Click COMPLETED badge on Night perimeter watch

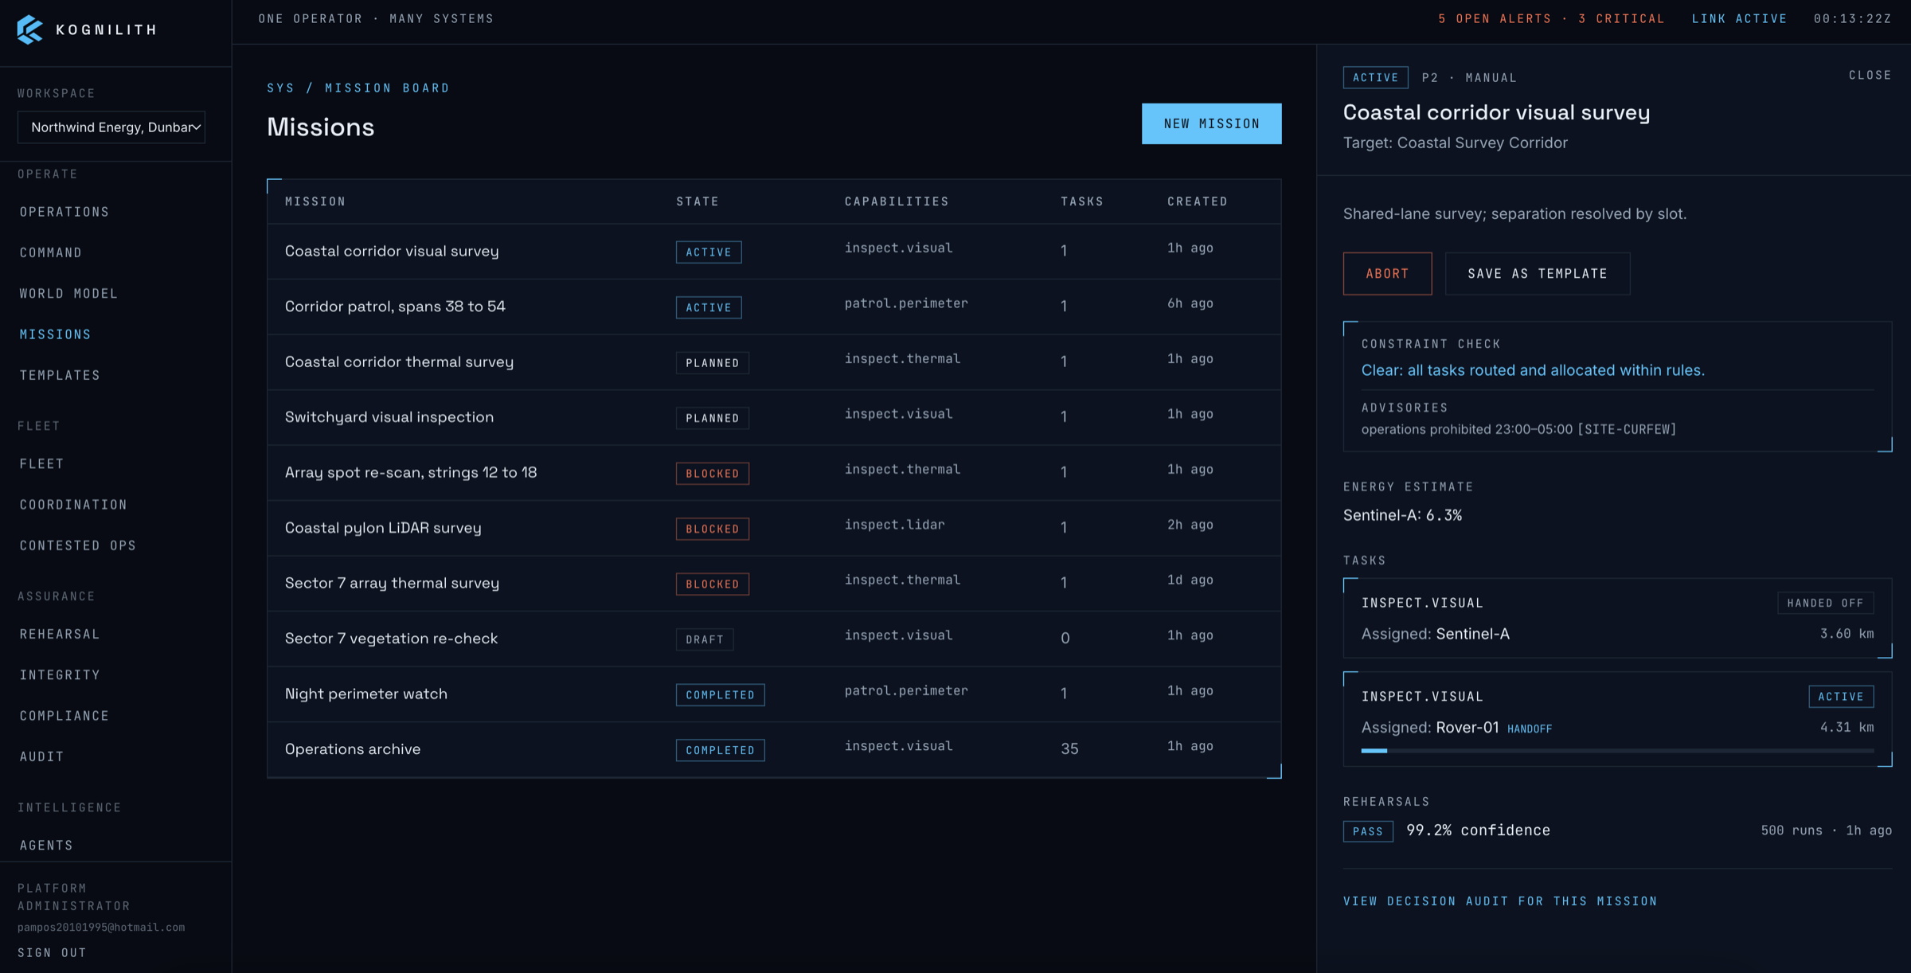tap(721, 694)
